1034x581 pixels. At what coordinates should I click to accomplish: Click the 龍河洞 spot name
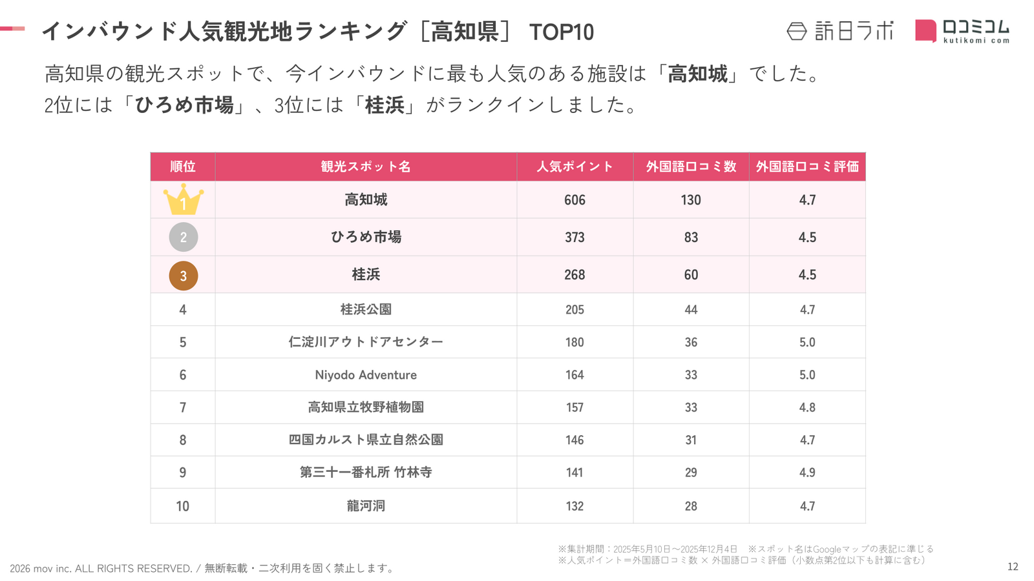[366, 506]
